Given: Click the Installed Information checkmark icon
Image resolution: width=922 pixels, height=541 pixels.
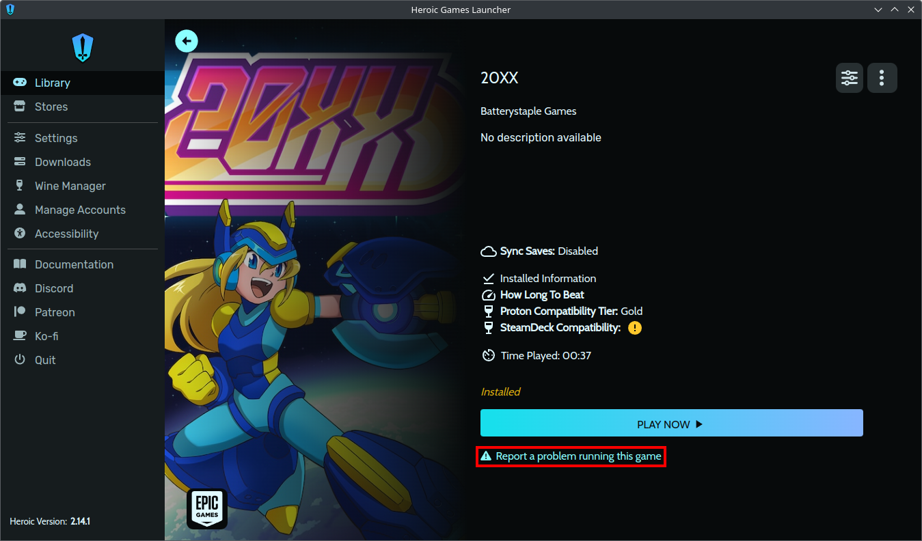Looking at the screenshot, I should coord(489,279).
